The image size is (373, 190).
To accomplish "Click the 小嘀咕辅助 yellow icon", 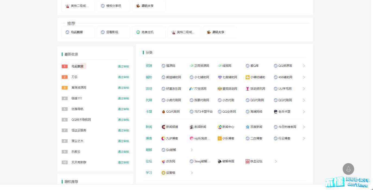I will point(247,77).
